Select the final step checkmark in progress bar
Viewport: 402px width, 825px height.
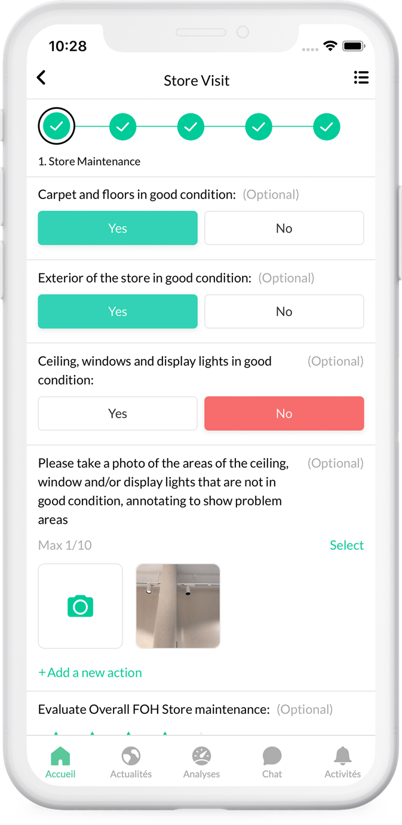(x=327, y=126)
